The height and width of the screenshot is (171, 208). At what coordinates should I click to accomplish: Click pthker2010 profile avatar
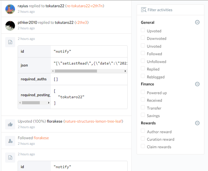10,26
